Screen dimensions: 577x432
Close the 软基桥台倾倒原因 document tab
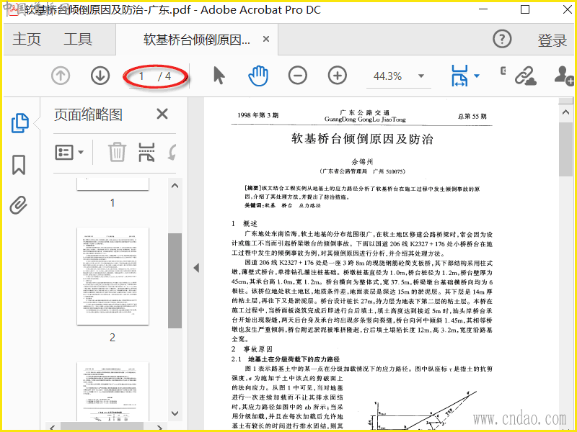click(266, 39)
